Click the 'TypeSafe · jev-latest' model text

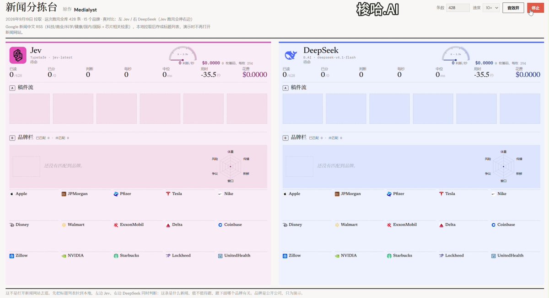pyautogui.click(x=51, y=58)
